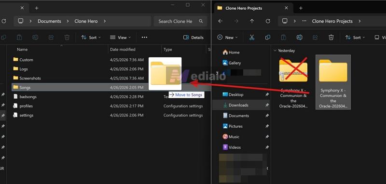Open Home in navigation pane
Image resolution: width=386 pixels, height=184 pixels.
click(x=231, y=53)
